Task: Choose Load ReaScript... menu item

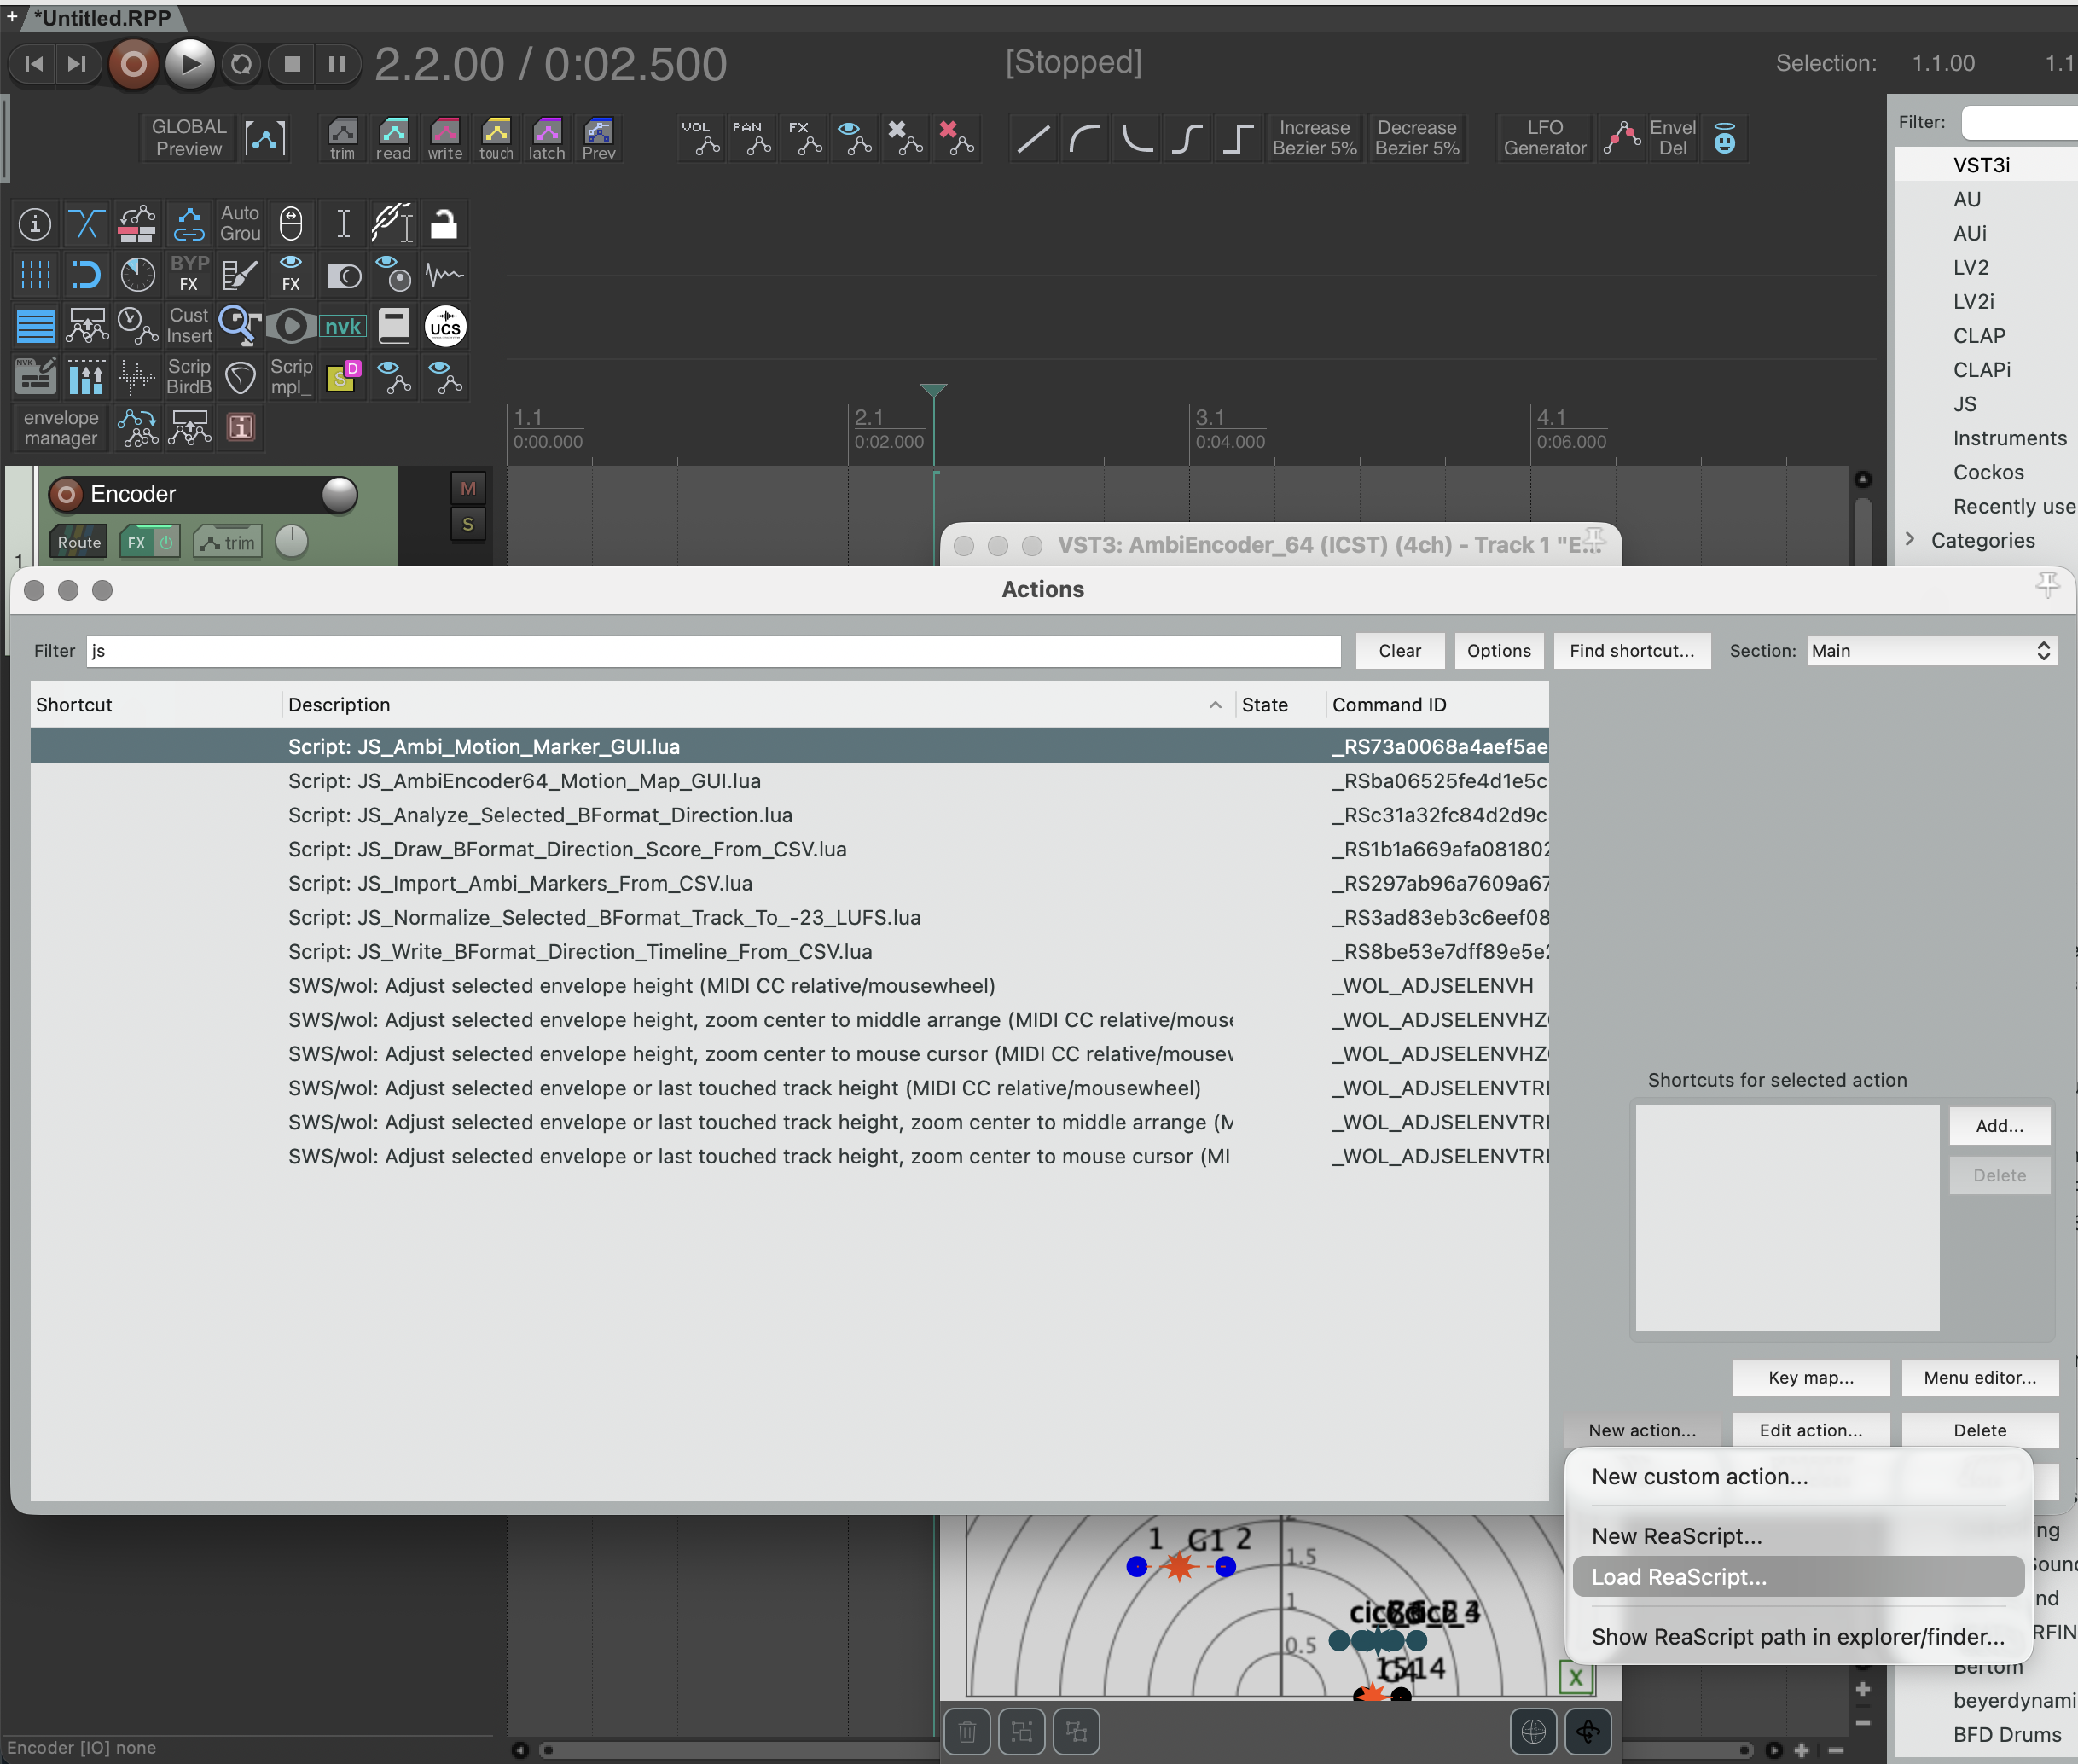Action: point(1798,1577)
